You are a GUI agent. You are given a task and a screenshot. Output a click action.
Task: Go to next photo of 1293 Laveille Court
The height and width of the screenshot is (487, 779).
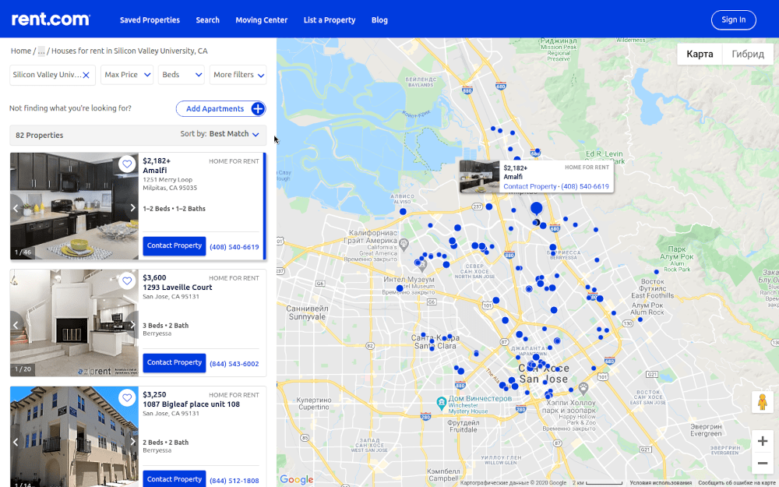click(132, 325)
